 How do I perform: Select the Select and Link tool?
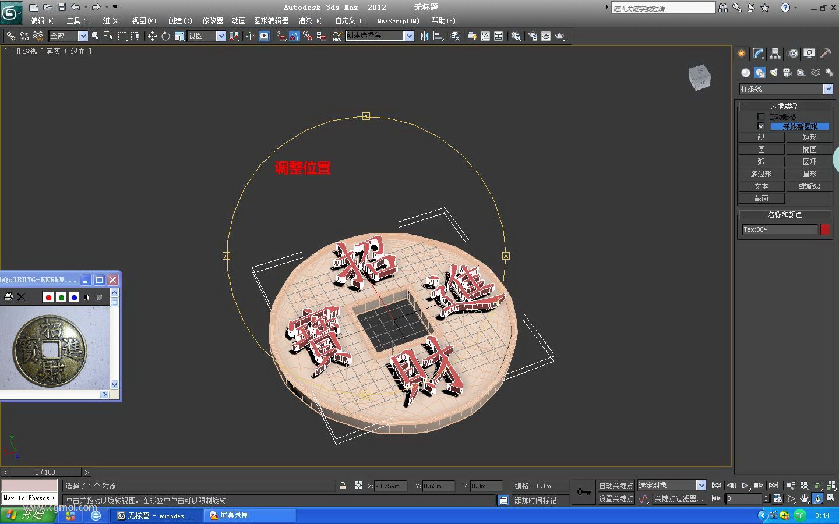point(11,36)
